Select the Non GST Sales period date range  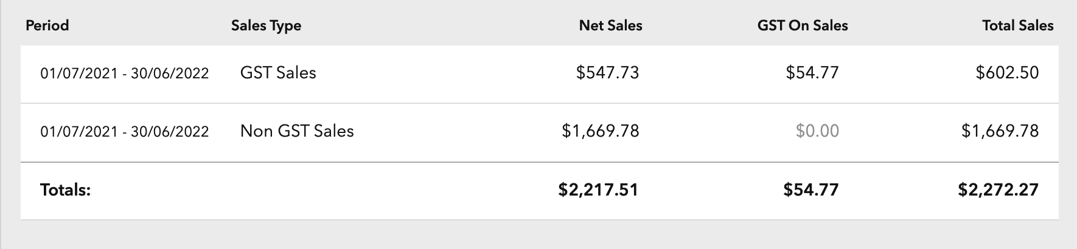125,132
